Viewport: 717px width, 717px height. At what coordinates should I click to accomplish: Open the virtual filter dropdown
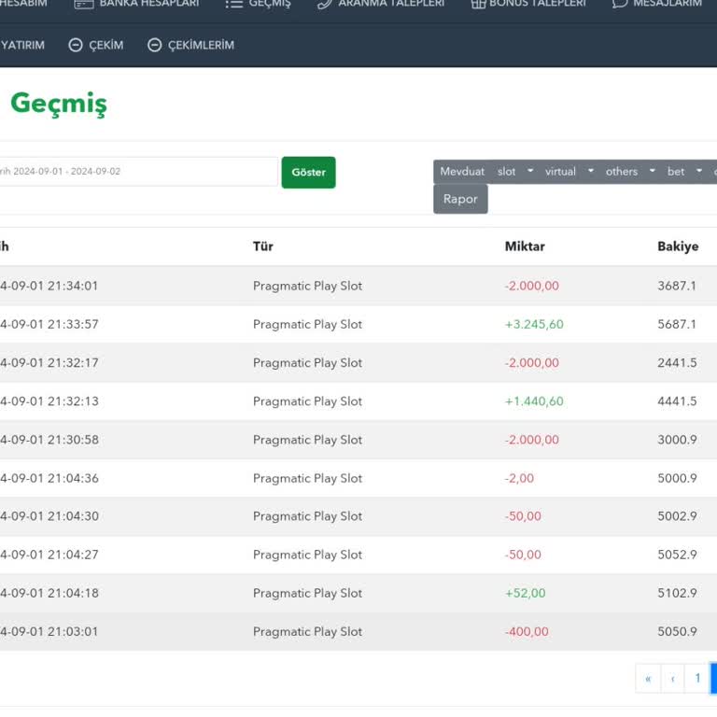[590, 171]
